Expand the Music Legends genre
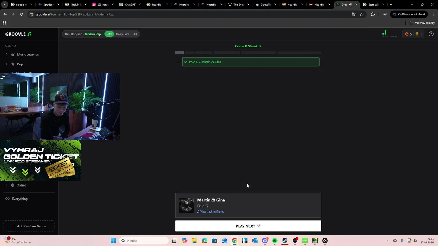438x246 pixels. pyautogui.click(x=6, y=54)
